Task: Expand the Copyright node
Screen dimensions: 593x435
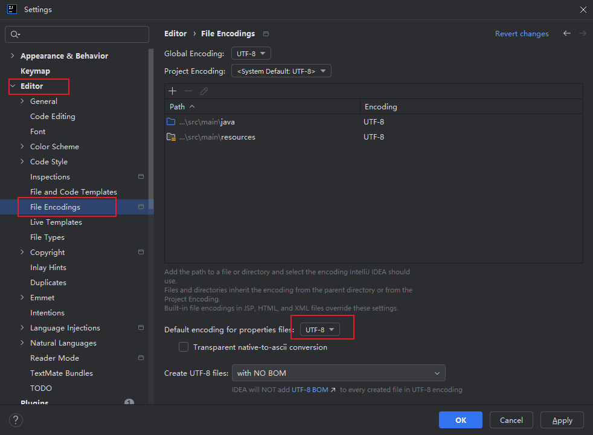Action: click(22, 253)
